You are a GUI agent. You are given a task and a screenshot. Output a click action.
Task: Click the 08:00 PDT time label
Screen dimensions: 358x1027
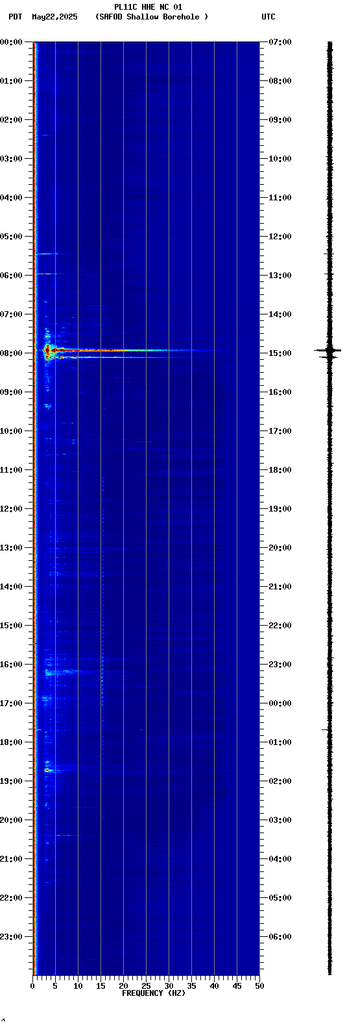tap(11, 353)
